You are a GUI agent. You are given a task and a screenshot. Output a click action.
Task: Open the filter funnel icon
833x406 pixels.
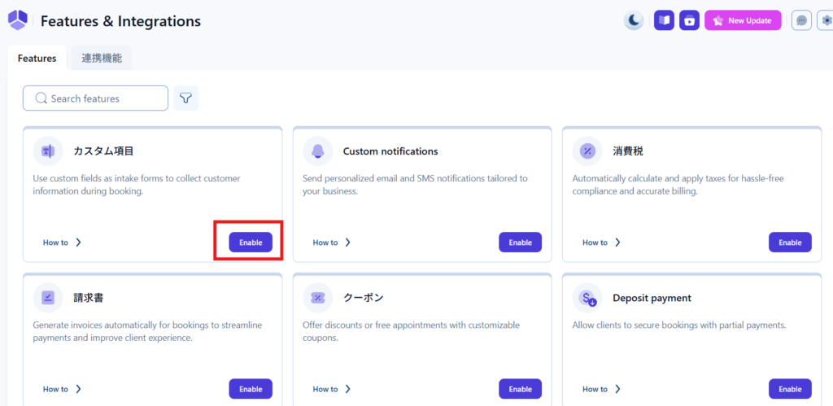(186, 98)
